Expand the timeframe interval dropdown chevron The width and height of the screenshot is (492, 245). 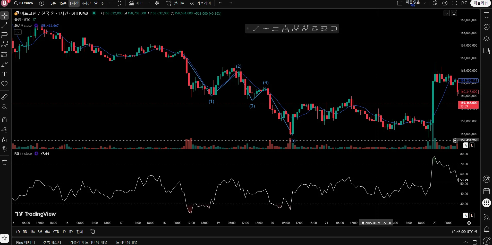tap(109, 3)
